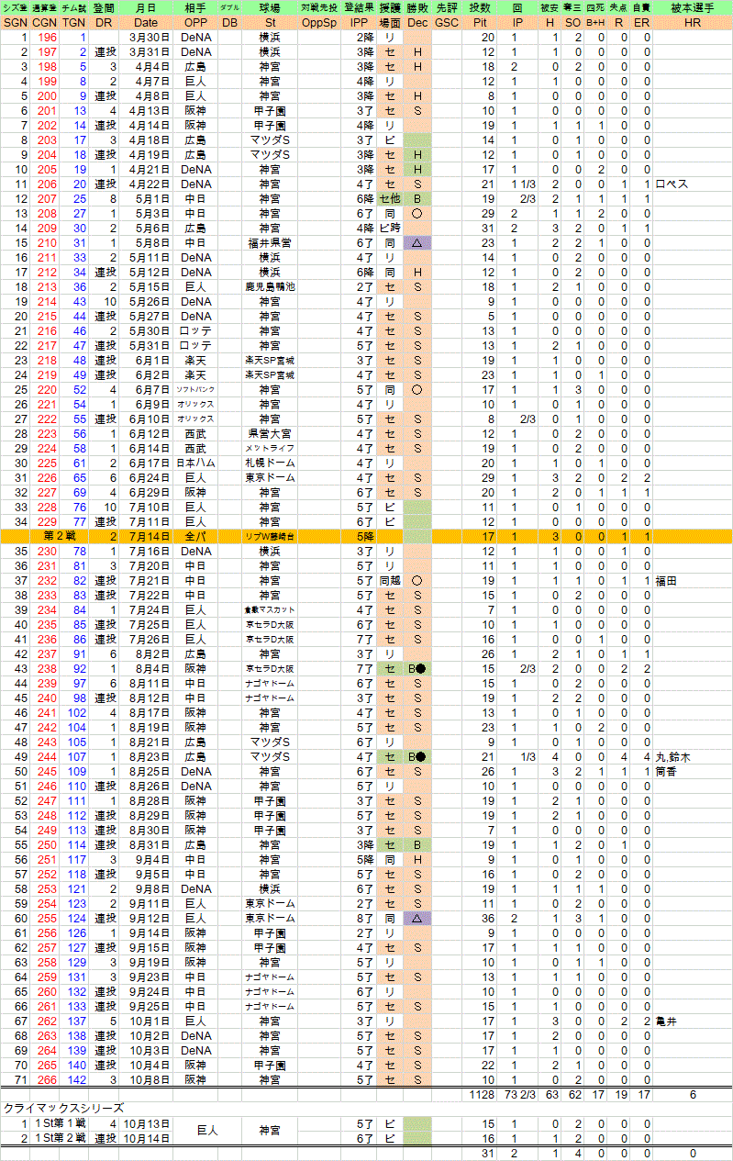The image size is (733, 1161).
Task: Select the OPP column header
Action: [x=194, y=22]
